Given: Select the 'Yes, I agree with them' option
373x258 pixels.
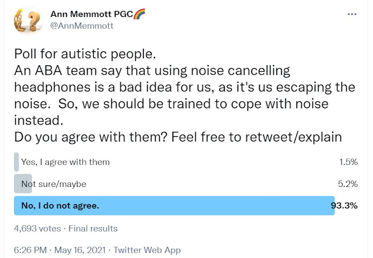Looking at the screenshot, I should [65, 162].
